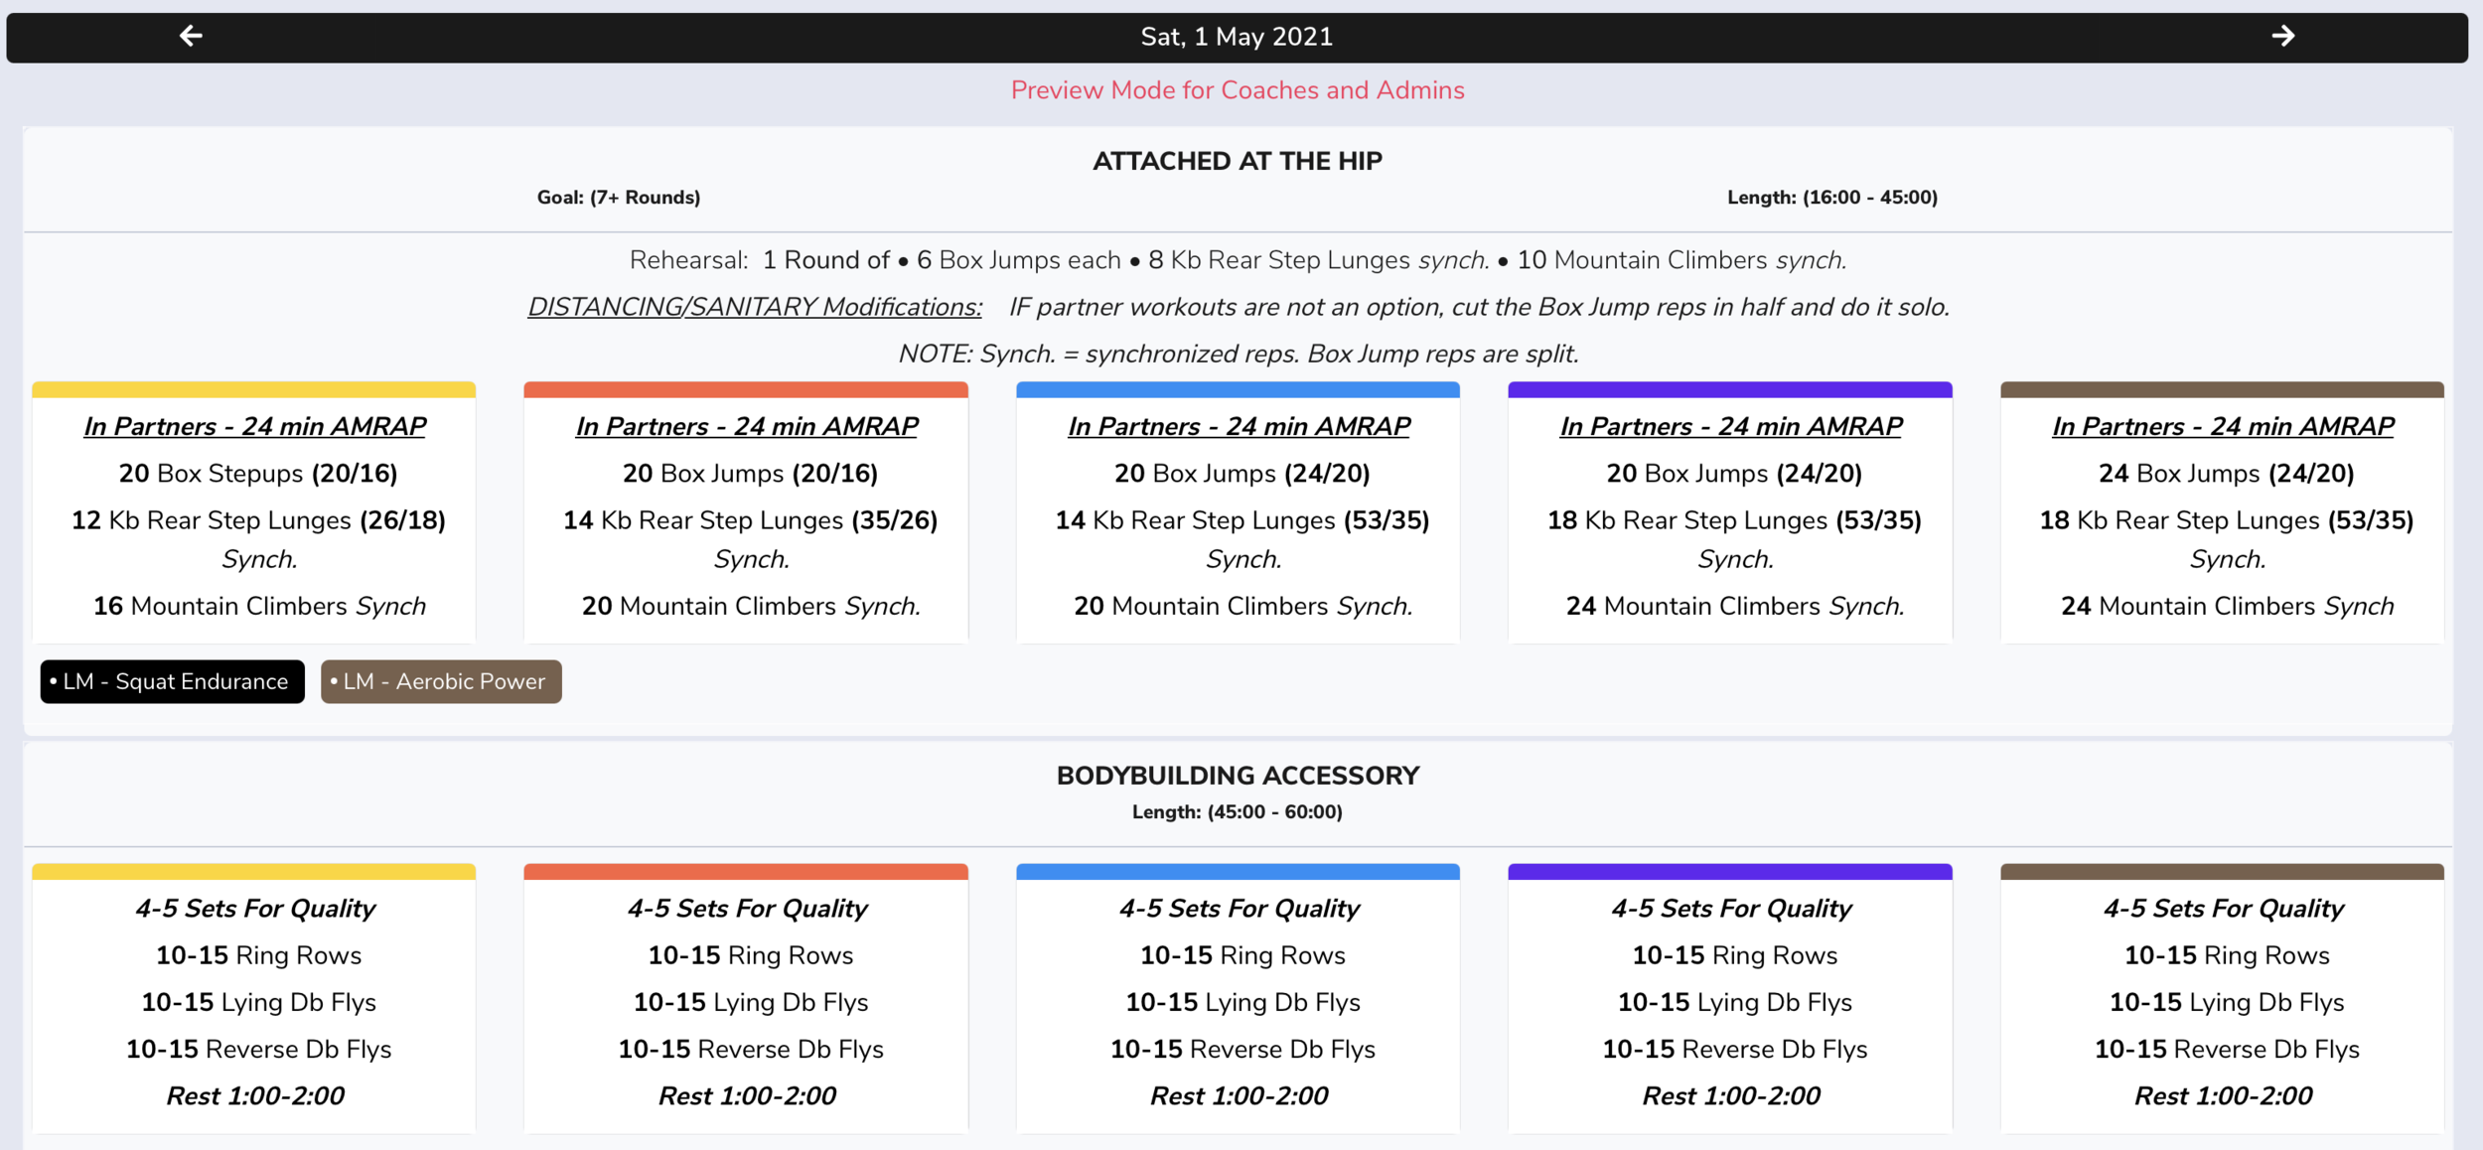
Task: Click blue bar above 14 Lunges (53/35)
Action: pyautogui.click(x=1238, y=389)
